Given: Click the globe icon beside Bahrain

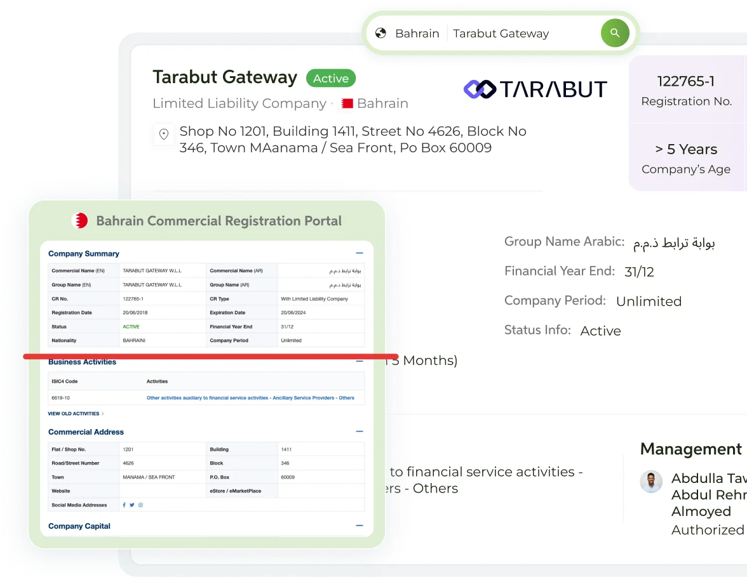Looking at the screenshot, I should coord(380,33).
